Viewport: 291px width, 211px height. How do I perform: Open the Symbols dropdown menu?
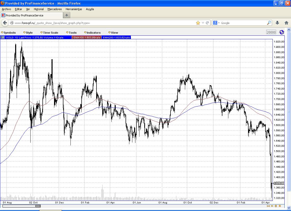coord(9,33)
